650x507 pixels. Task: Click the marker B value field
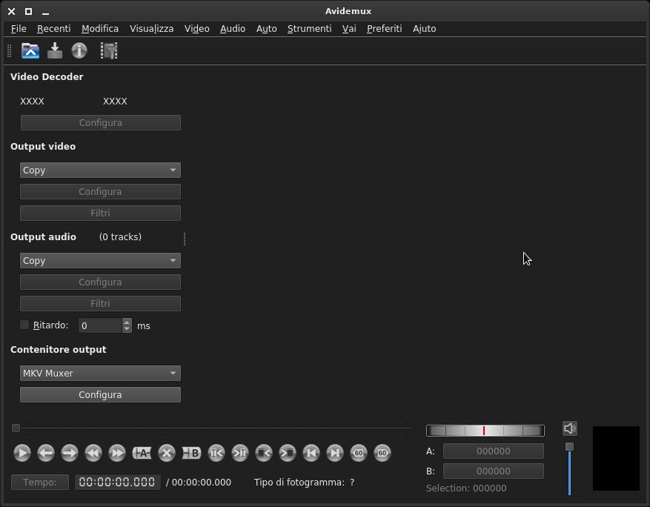[x=494, y=471]
